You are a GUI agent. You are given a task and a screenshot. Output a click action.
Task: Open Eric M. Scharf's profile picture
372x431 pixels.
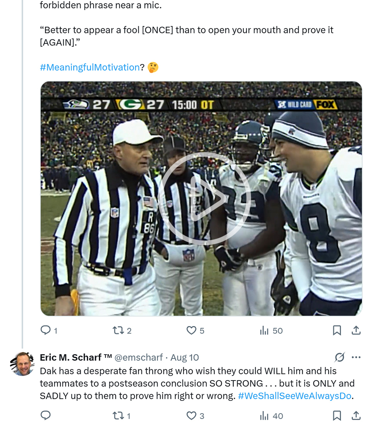point(23,364)
